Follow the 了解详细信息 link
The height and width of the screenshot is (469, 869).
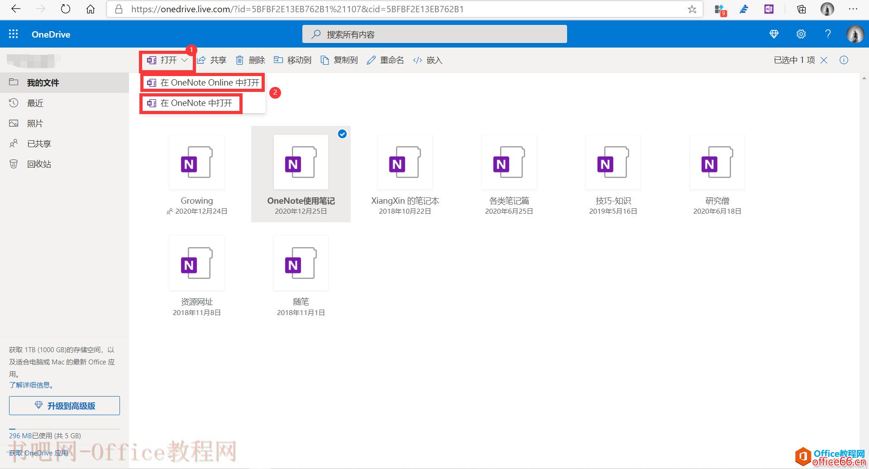click(32, 385)
